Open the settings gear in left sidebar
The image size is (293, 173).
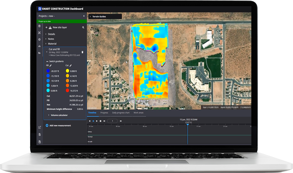(x=39, y=40)
